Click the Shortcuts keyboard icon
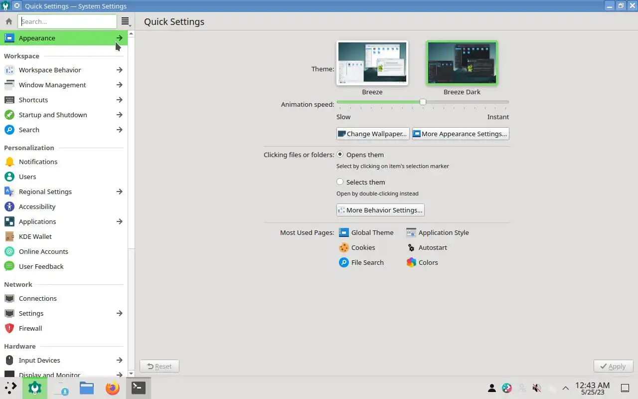The image size is (638, 399). coord(9,100)
